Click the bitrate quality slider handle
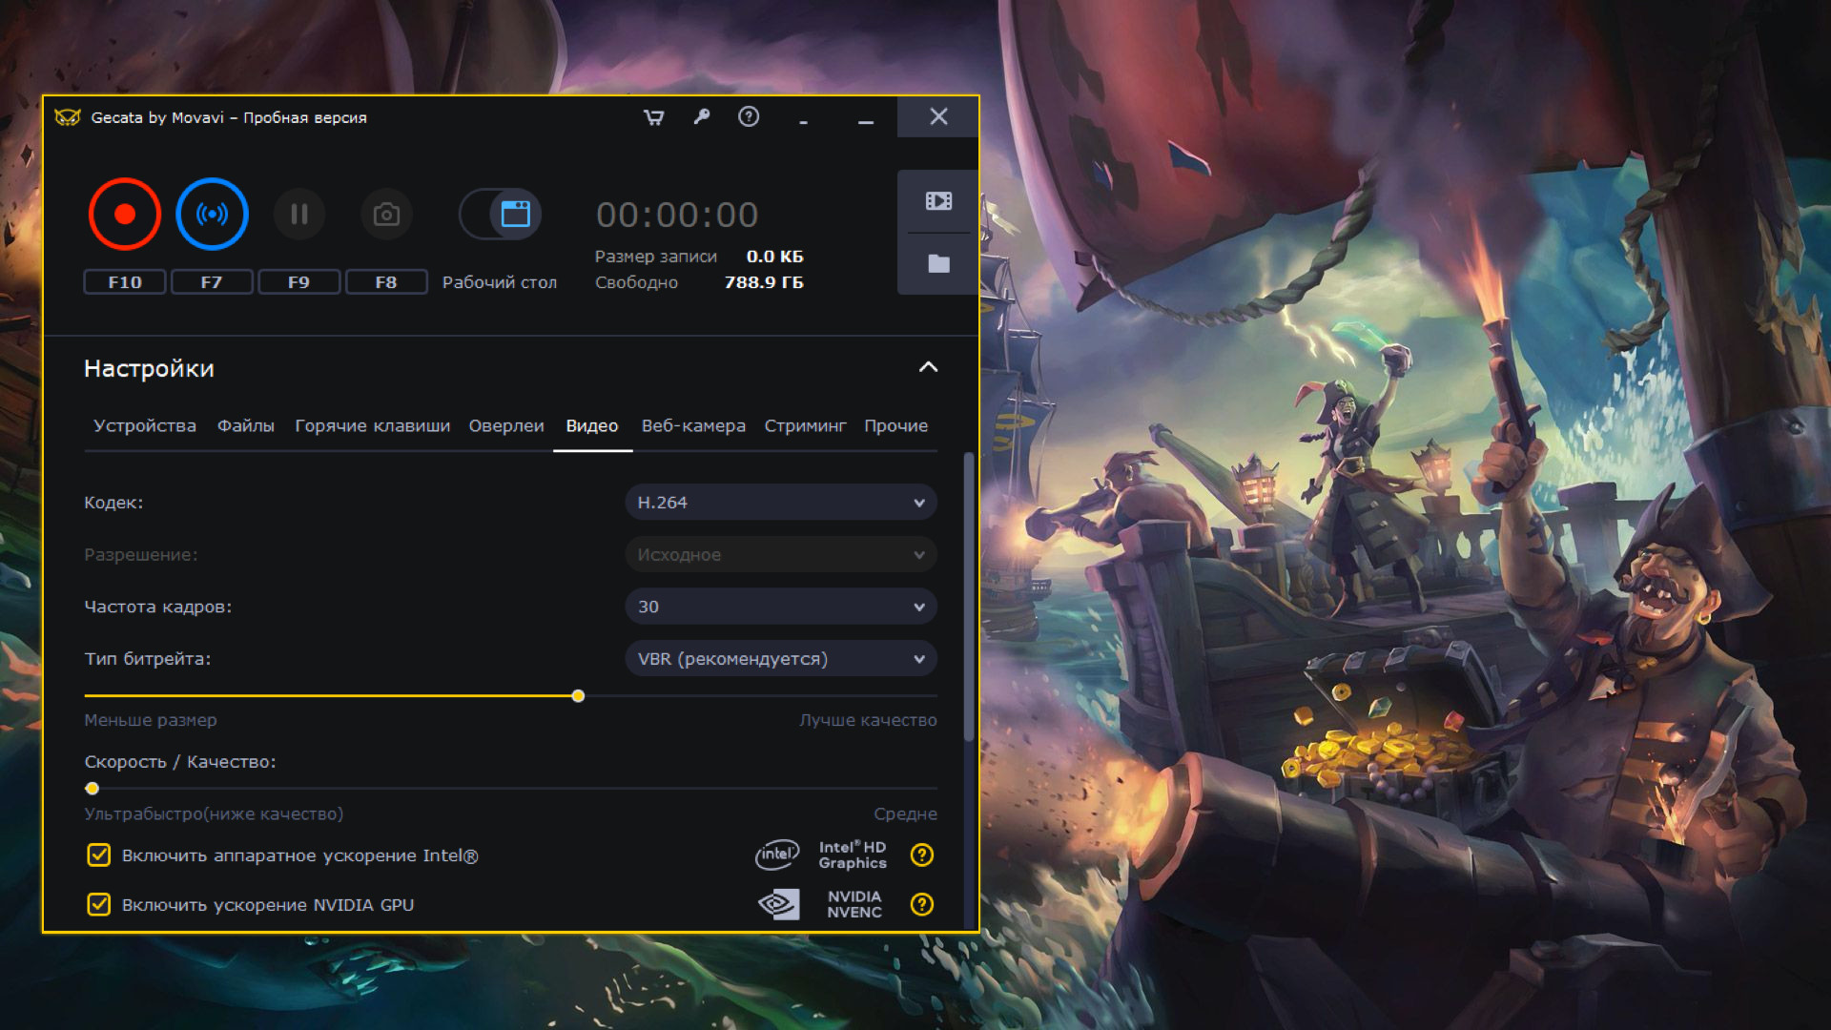 pos(578,696)
